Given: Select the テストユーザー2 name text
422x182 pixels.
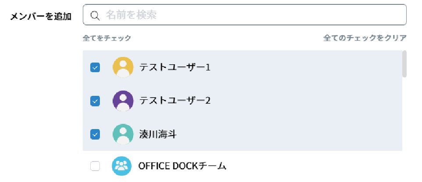Looking at the screenshot, I should click(x=175, y=101).
